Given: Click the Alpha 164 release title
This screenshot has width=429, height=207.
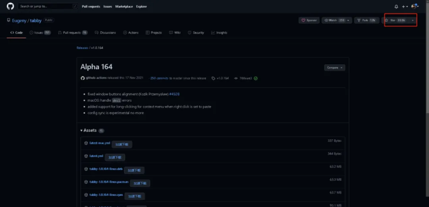Looking at the screenshot, I should click(x=96, y=67).
